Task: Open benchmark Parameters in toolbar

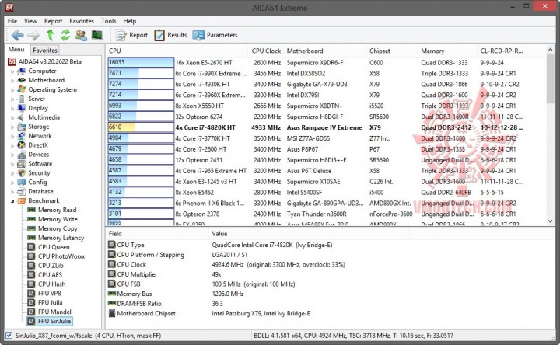Action: coord(215,35)
